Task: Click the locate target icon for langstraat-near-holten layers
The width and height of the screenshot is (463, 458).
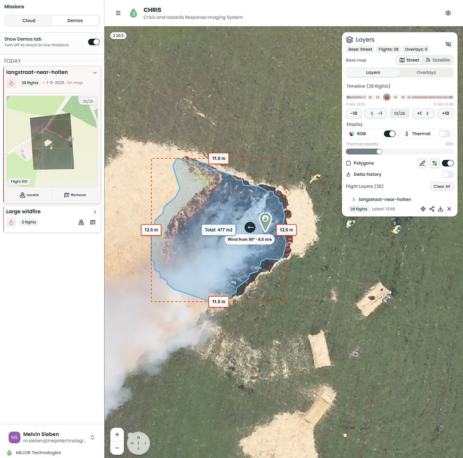Action: pyautogui.click(x=423, y=209)
